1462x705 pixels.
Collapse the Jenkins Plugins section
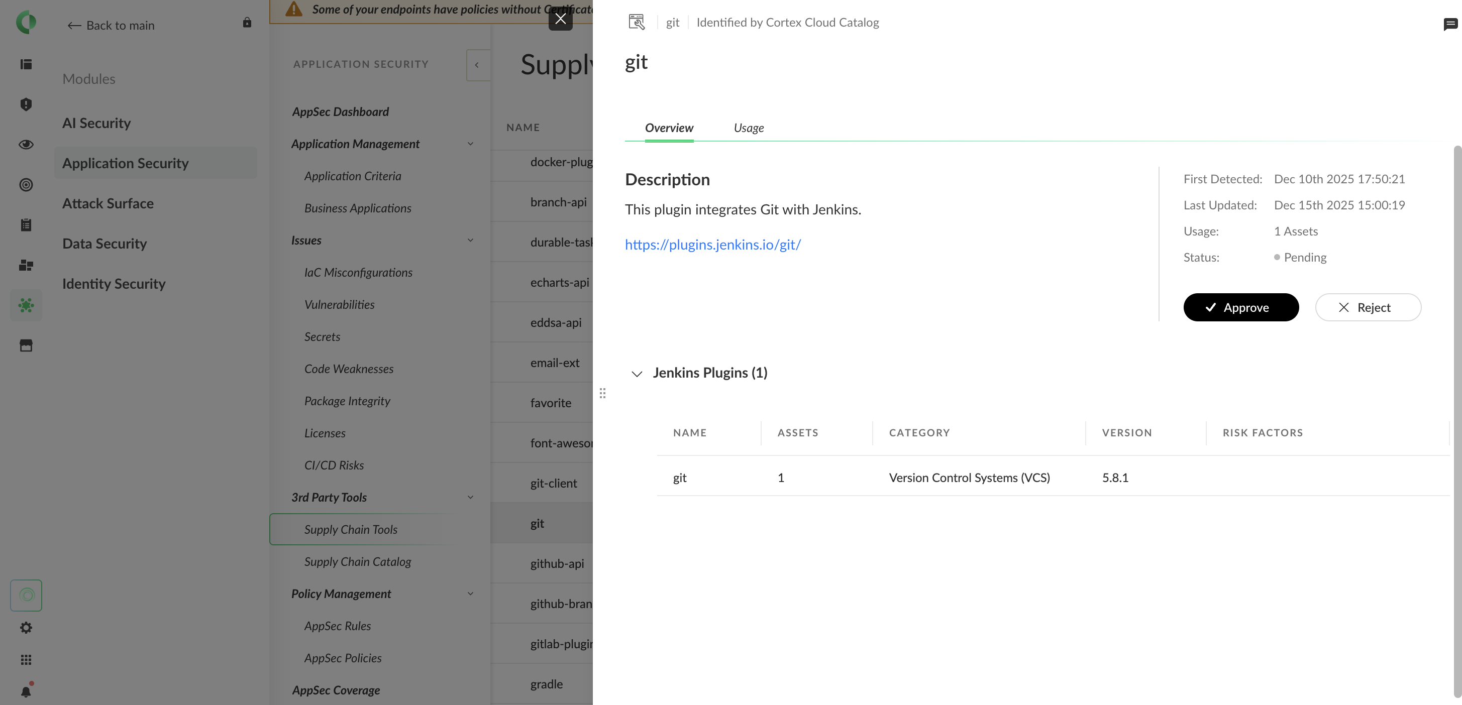point(637,373)
